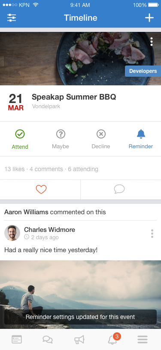Open the Developers group label

point(143,71)
